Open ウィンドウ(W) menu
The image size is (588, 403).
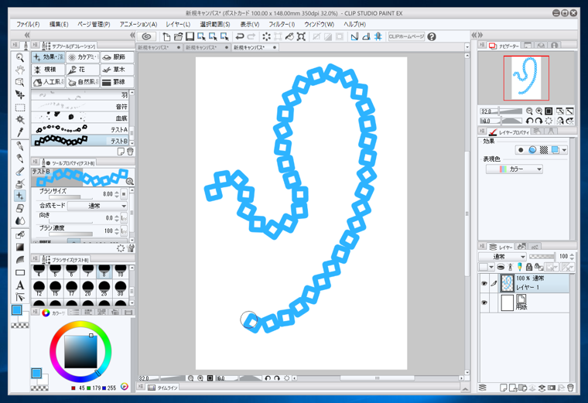point(319,24)
